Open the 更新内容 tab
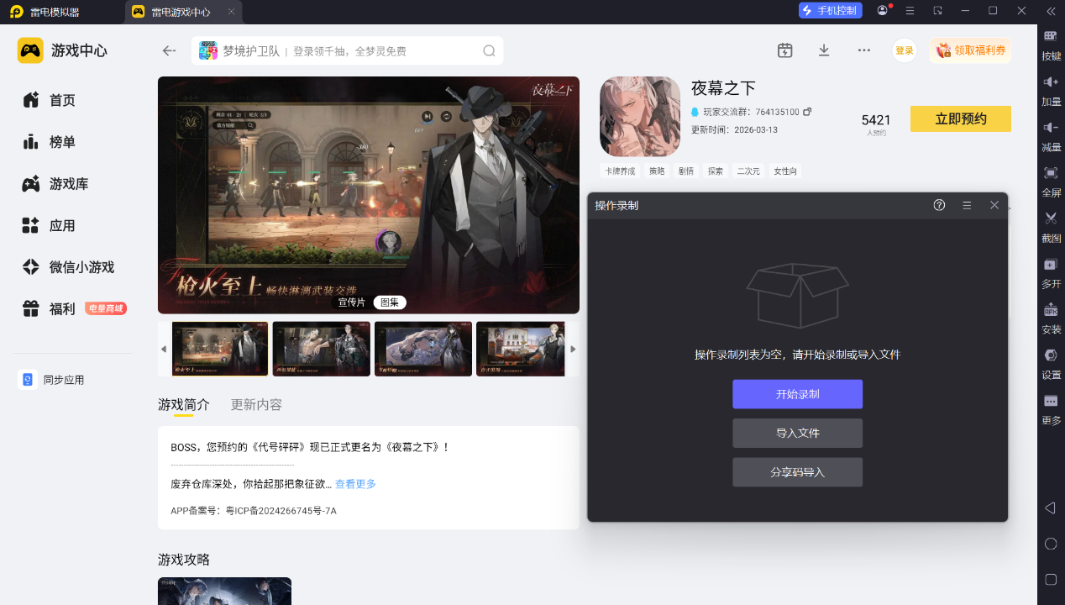 [x=256, y=404]
